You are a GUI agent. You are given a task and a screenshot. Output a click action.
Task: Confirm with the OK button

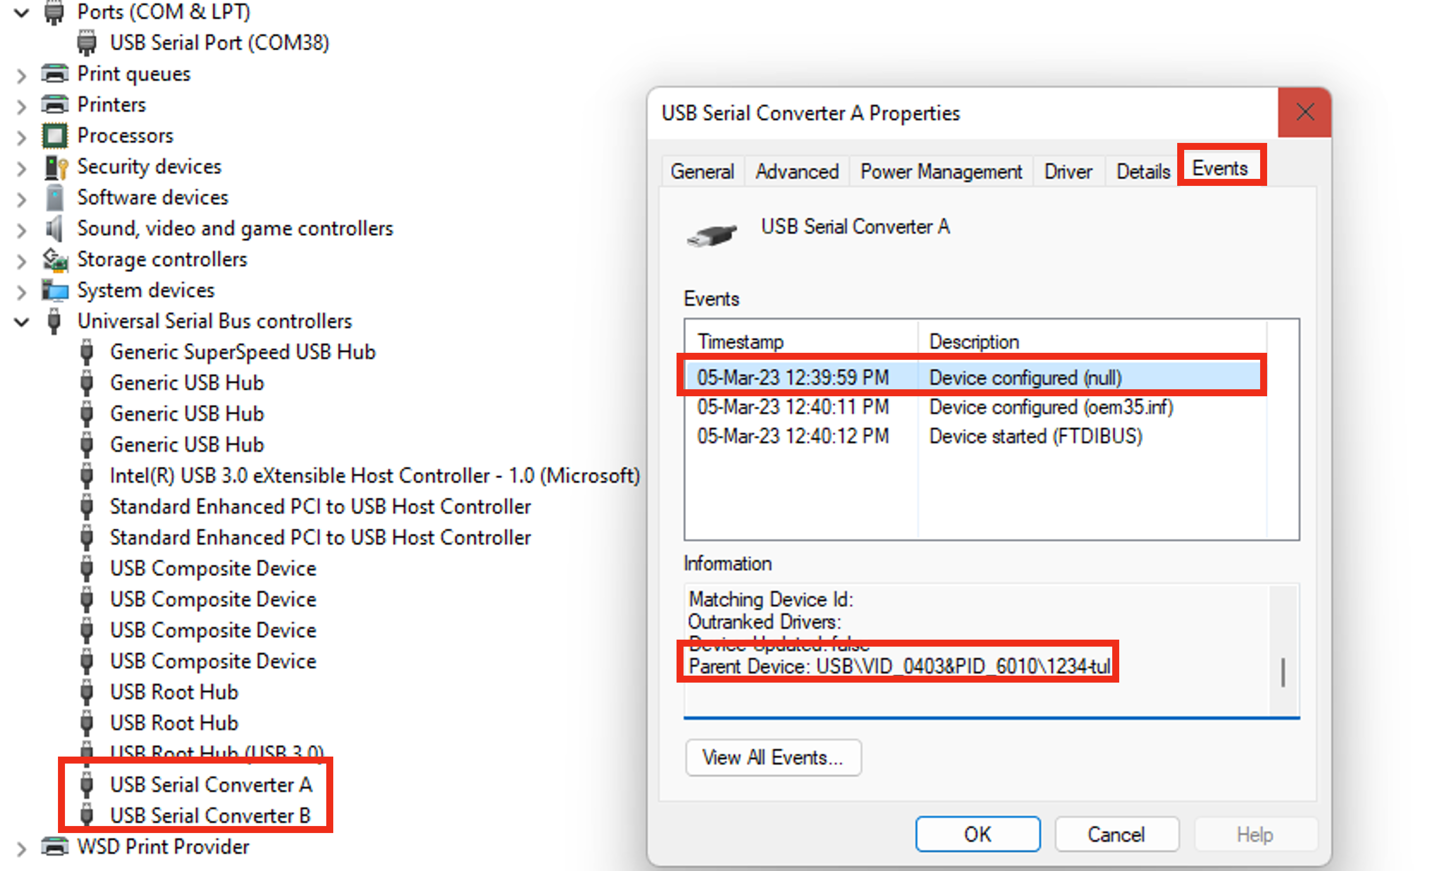tap(978, 834)
